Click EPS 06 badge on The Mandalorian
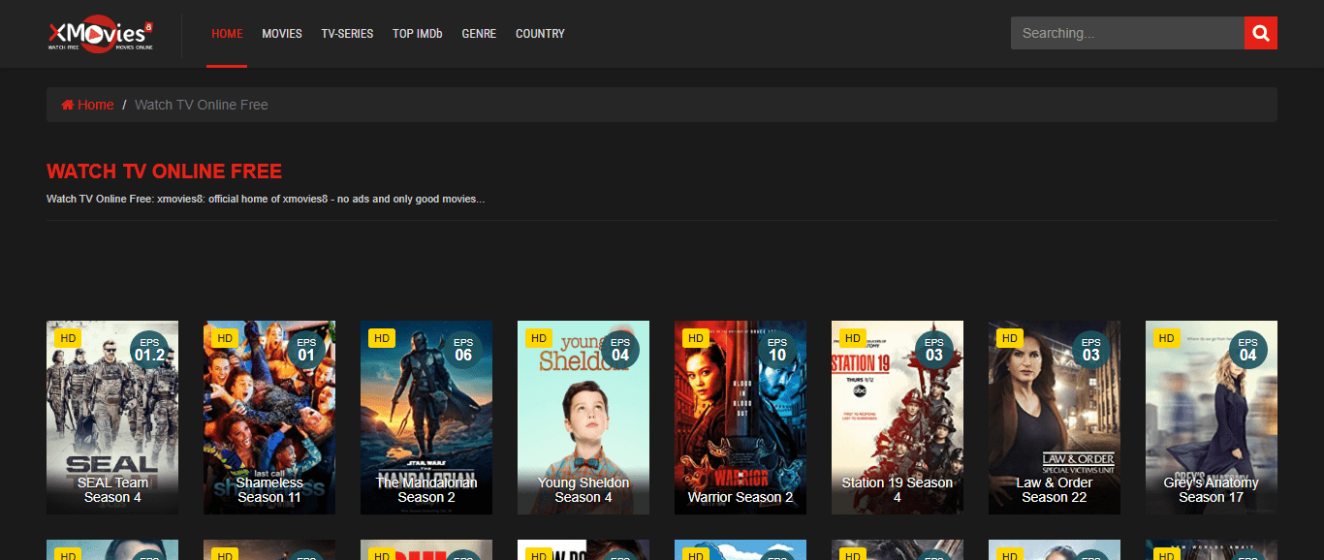 (x=463, y=349)
